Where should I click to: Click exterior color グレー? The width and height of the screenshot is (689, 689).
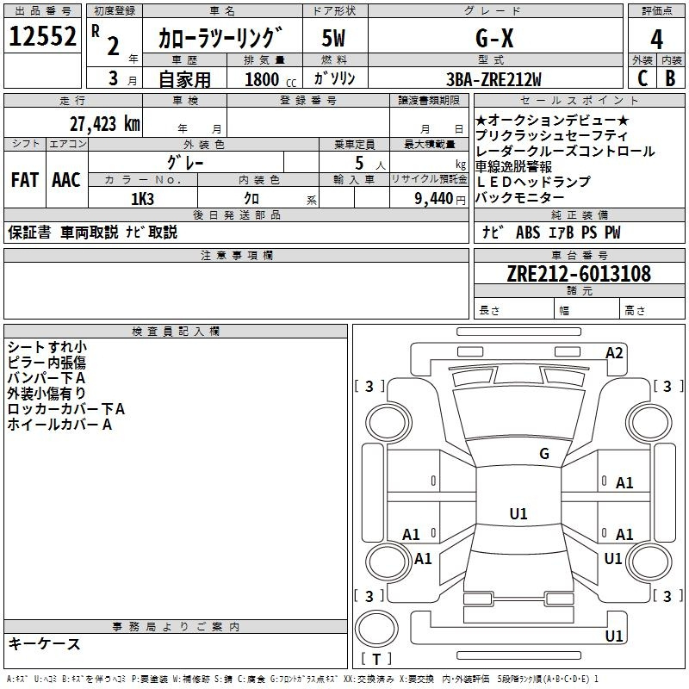[x=185, y=163]
